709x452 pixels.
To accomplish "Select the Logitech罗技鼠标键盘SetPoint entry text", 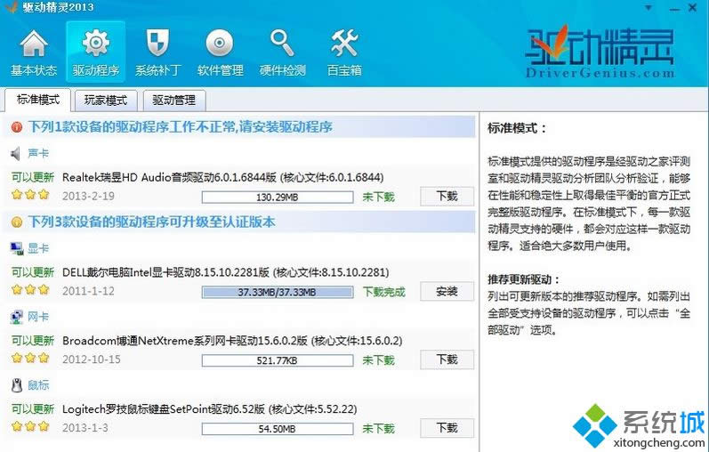I will coord(210,409).
